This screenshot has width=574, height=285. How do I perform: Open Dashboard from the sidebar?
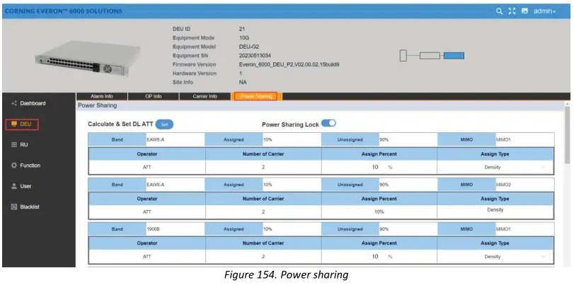32,103
